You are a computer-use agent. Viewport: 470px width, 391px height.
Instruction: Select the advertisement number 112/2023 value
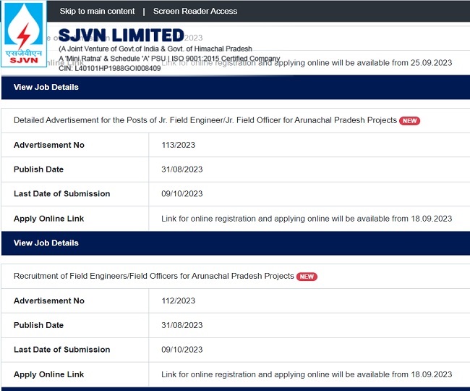click(x=178, y=300)
